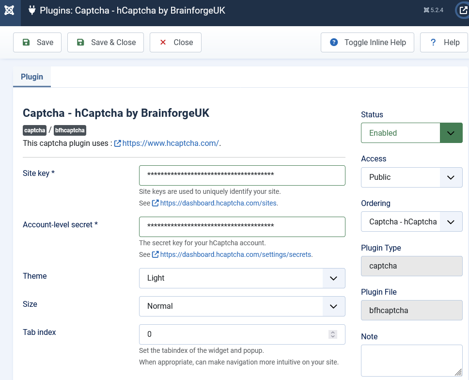Open the hcaptcha.com website link

(170, 143)
